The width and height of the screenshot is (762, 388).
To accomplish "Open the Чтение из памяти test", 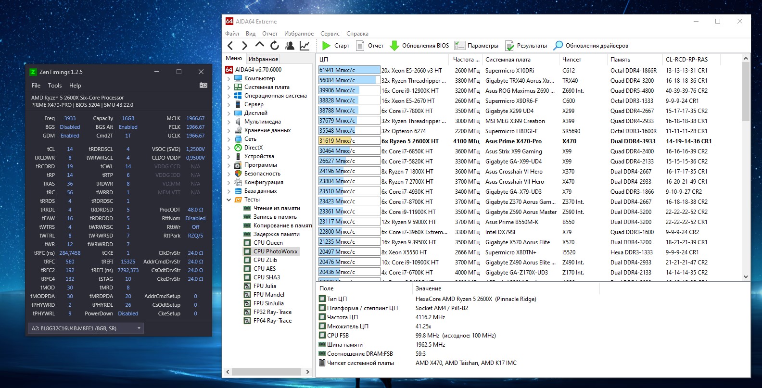I will 277,208.
